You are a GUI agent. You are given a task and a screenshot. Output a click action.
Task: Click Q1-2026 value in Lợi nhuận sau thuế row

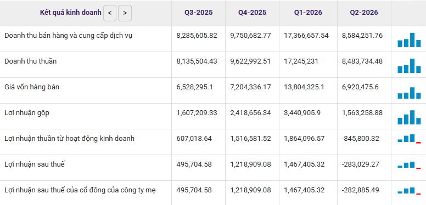pyautogui.click(x=304, y=164)
